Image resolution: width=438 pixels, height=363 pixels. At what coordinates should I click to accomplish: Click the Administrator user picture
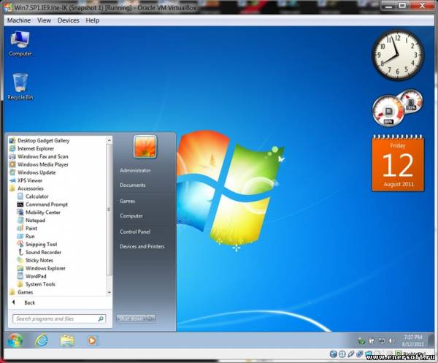pos(145,147)
